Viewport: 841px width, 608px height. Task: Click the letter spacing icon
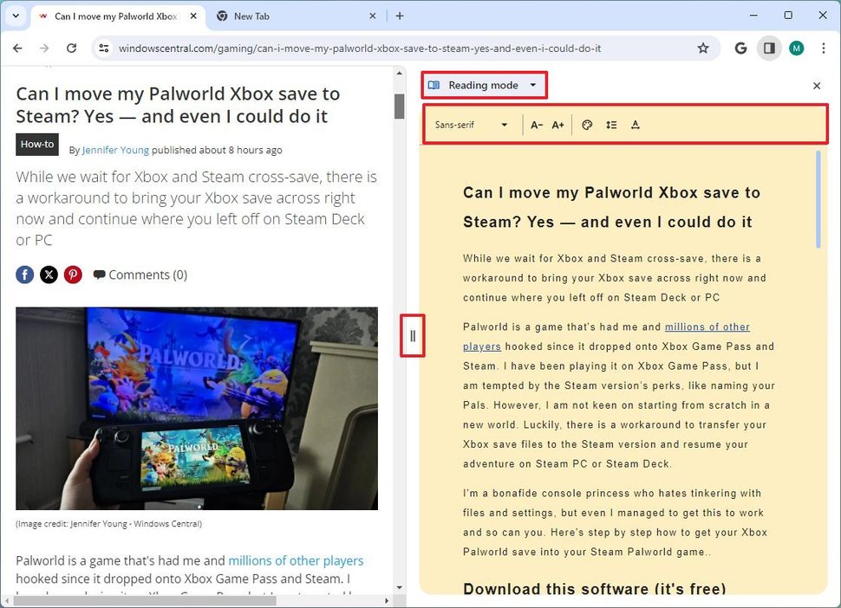(636, 125)
